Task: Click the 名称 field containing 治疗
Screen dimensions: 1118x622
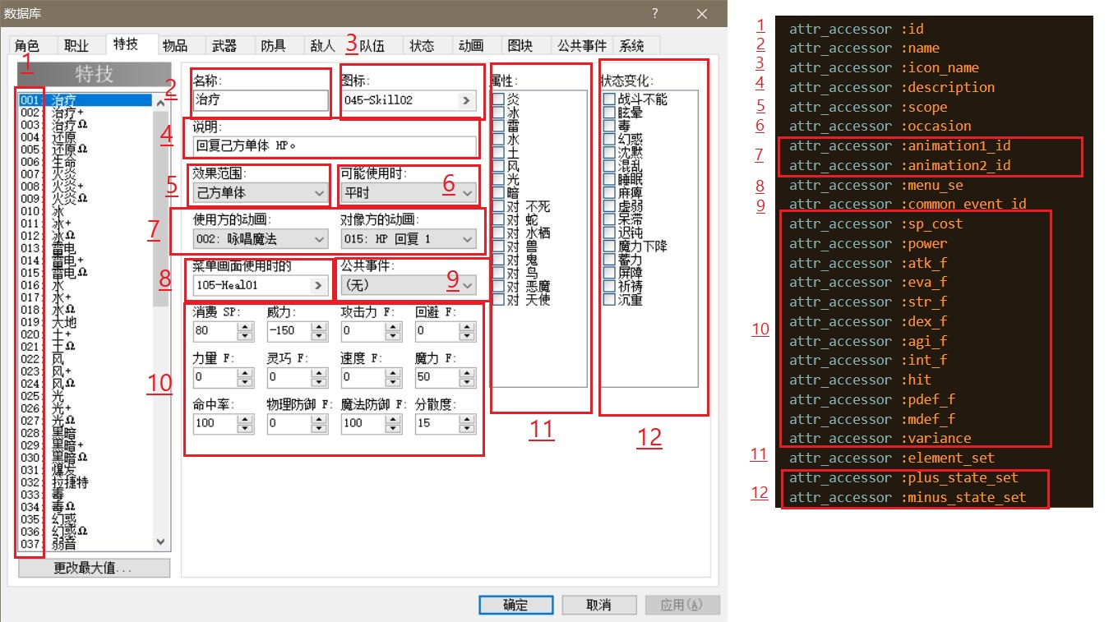Action: (x=260, y=100)
